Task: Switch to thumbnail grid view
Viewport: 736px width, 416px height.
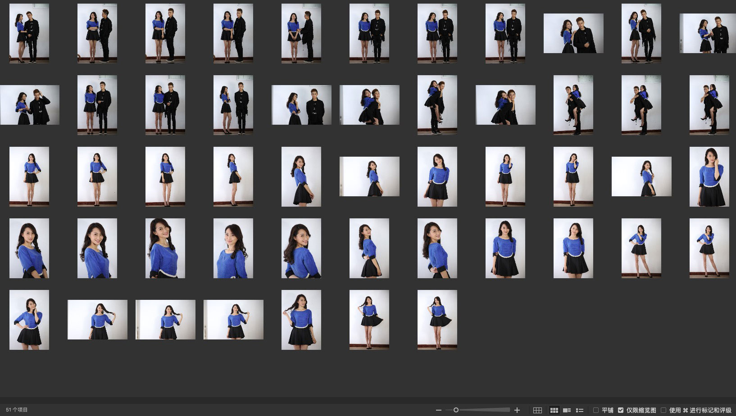Action: (554, 410)
